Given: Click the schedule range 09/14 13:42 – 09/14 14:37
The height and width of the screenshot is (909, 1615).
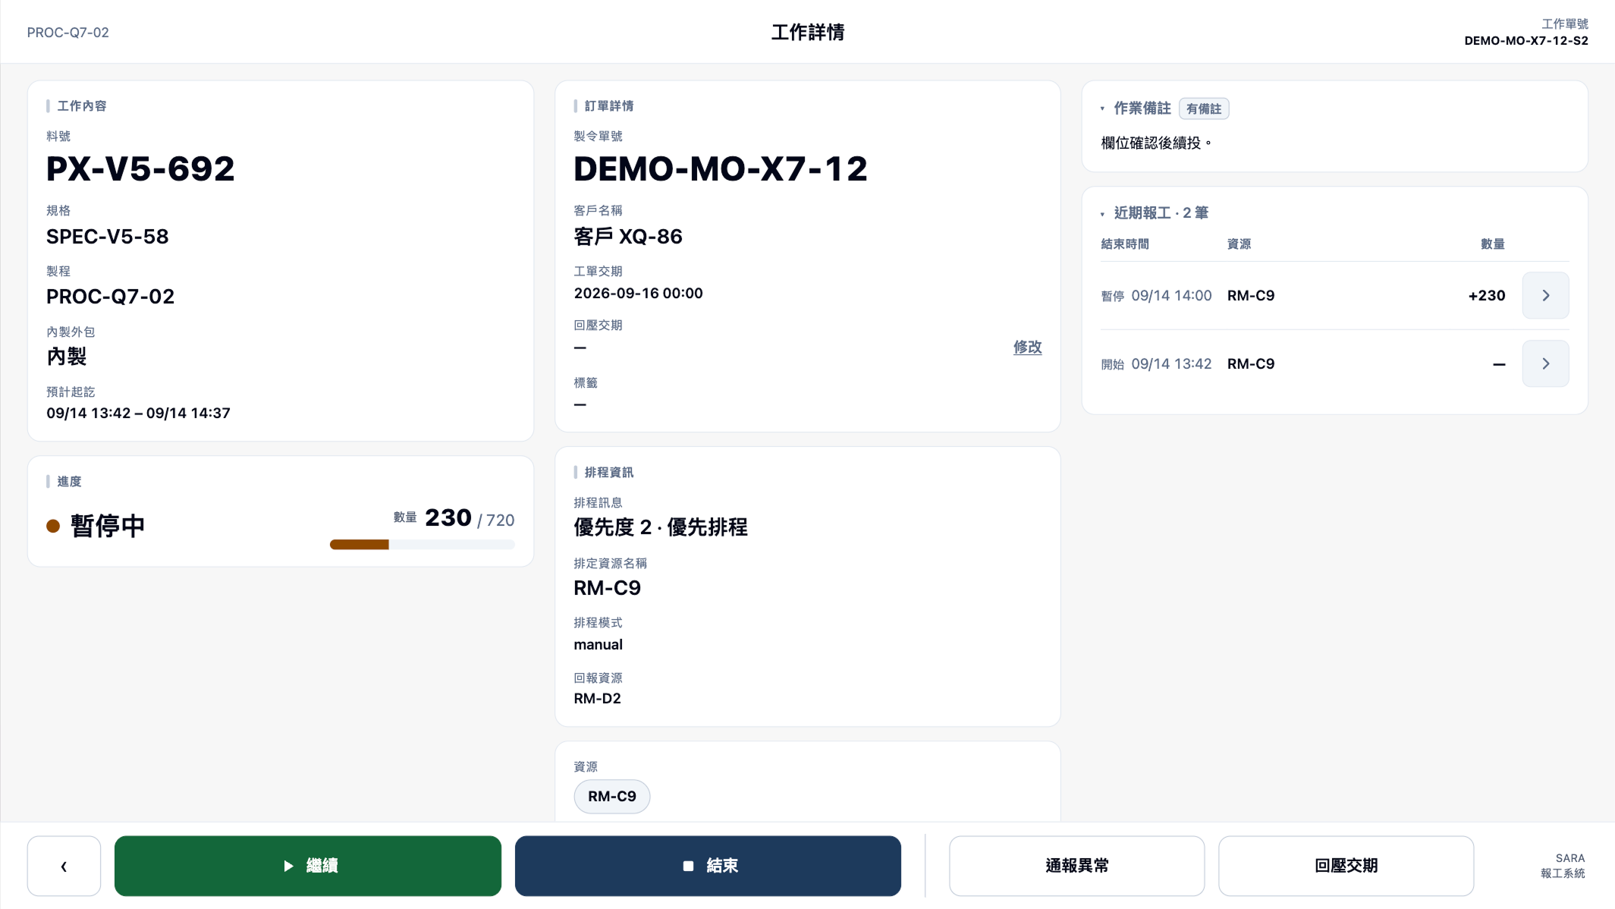Looking at the screenshot, I should (x=138, y=413).
